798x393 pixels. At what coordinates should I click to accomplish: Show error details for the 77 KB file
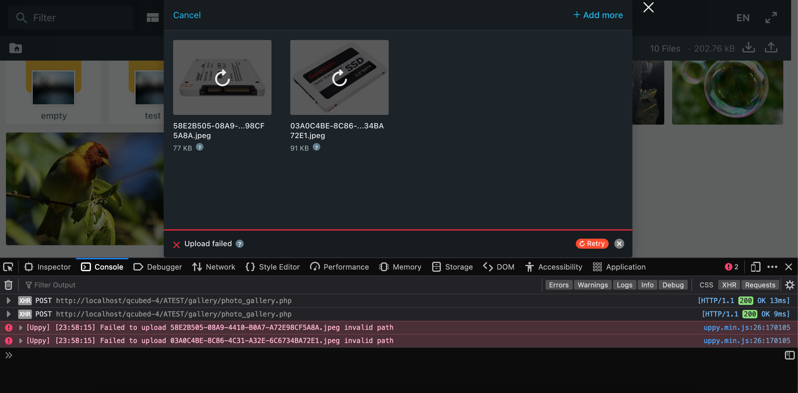200,147
